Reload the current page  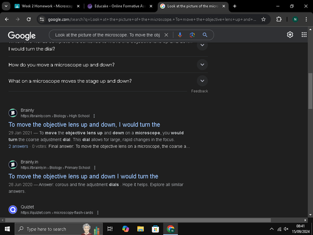pos(29,19)
